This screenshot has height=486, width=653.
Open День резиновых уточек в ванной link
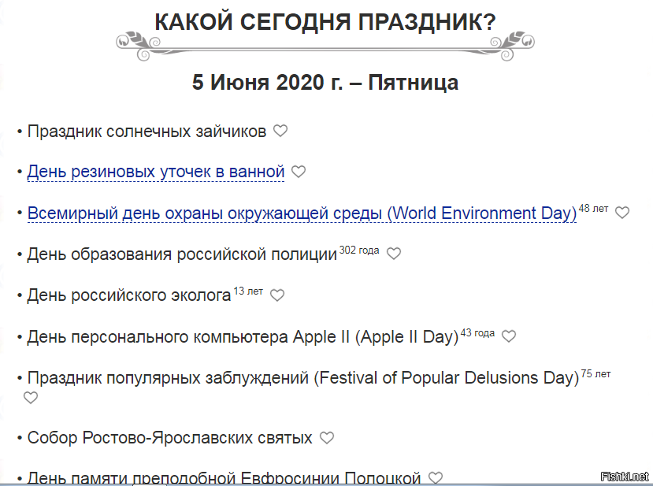[155, 172]
